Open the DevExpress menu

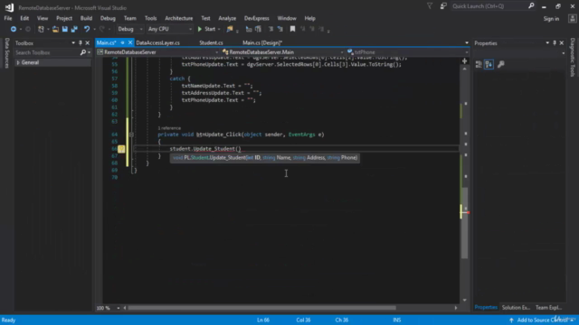256,18
